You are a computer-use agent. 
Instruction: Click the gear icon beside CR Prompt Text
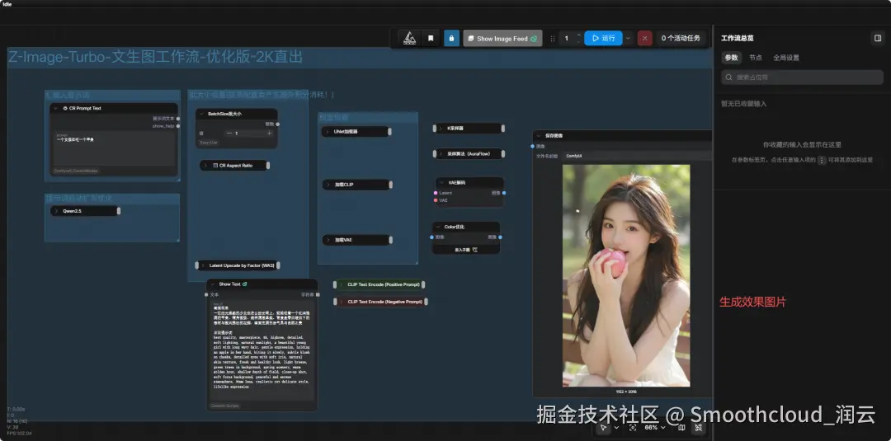pyautogui.click(x=65, y=108)
